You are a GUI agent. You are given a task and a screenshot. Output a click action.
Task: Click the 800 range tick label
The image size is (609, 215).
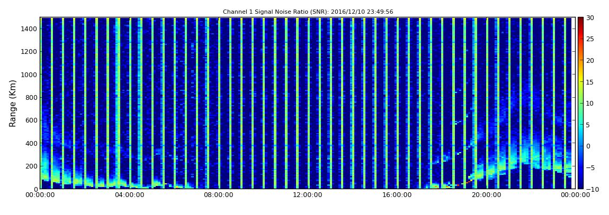click(x=31, y=97)
